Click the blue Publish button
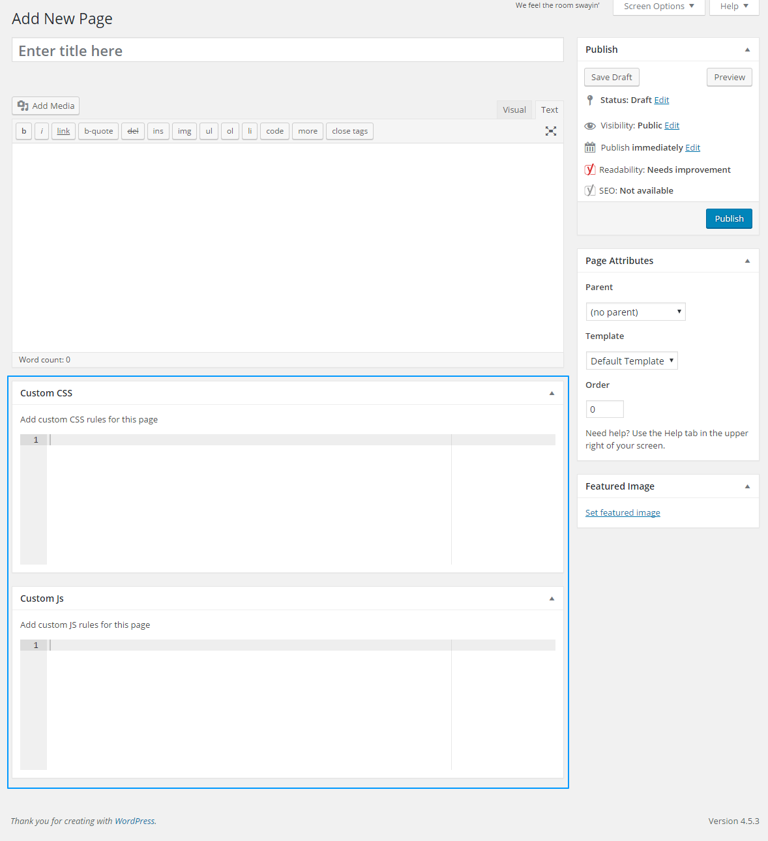The width and height of the screenshot is (768, 841). coord(729,218)
